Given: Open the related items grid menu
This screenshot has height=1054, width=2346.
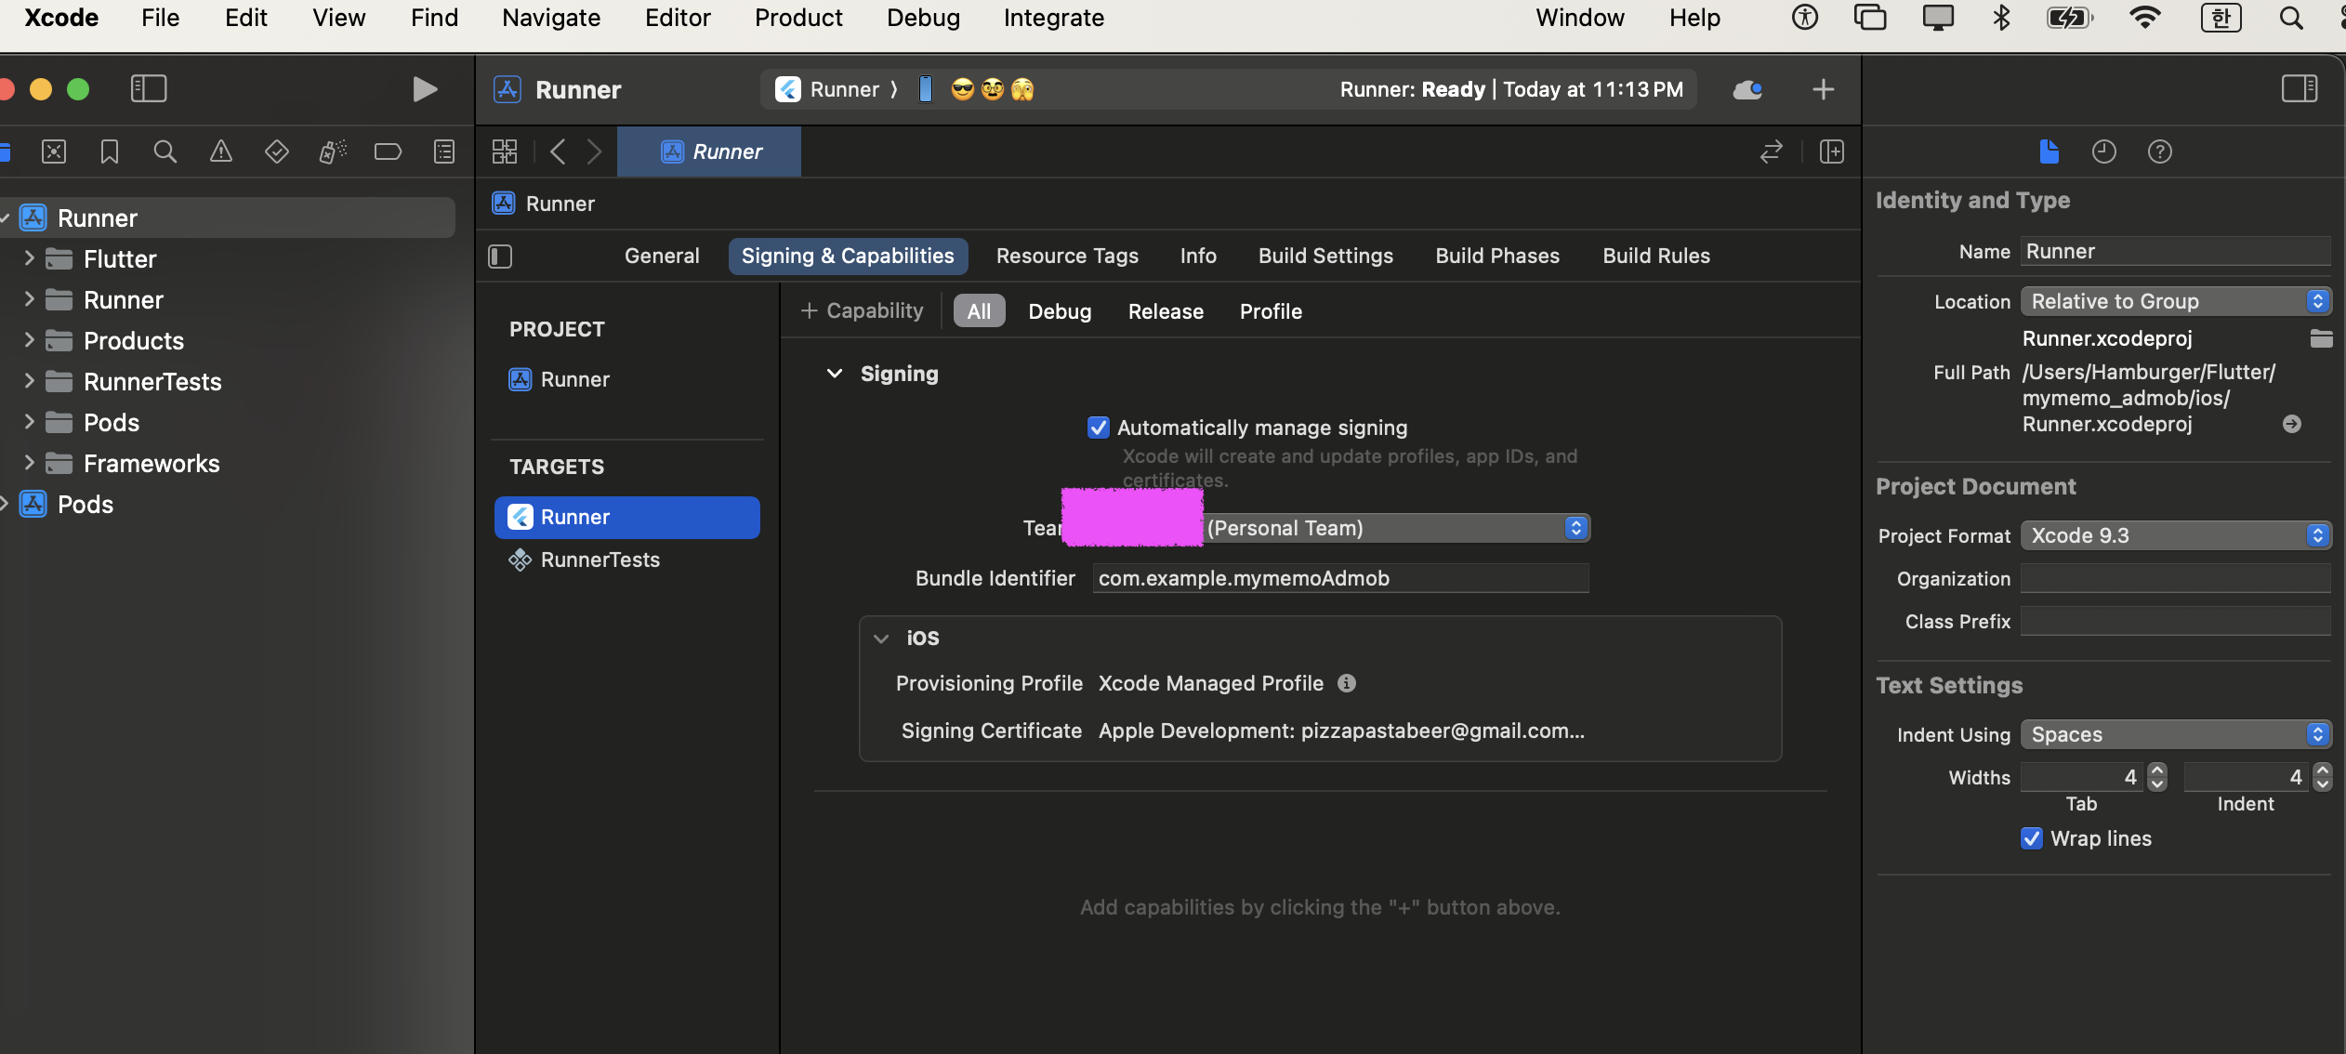Looking at the screenshot, I should (x=505, y=152).
